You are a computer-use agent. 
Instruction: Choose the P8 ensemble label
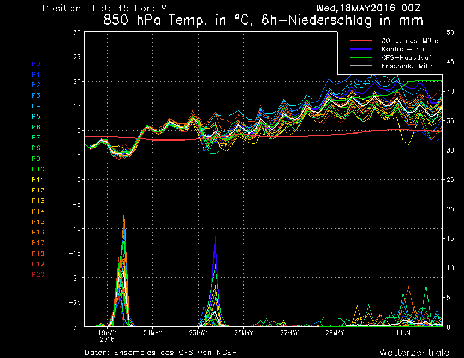click(36, 148)
